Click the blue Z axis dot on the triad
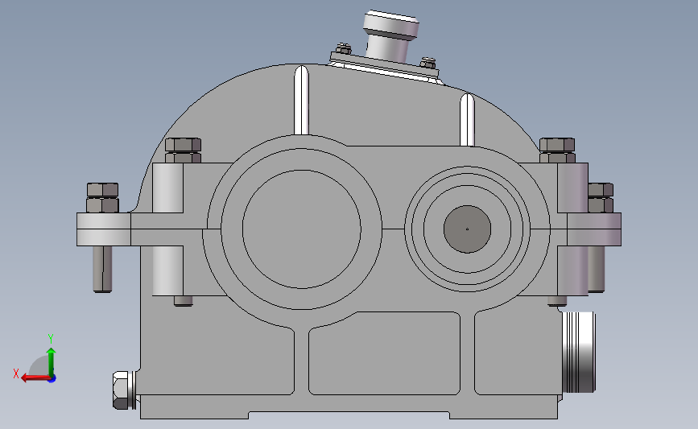Image resolution: width=698 pixels, height=429 pixels. [52, 379]
